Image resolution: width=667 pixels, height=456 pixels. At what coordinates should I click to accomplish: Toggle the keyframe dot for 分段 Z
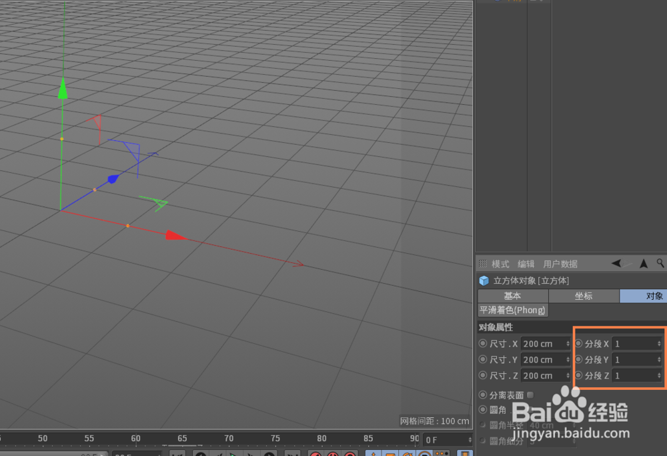(578, 375)
